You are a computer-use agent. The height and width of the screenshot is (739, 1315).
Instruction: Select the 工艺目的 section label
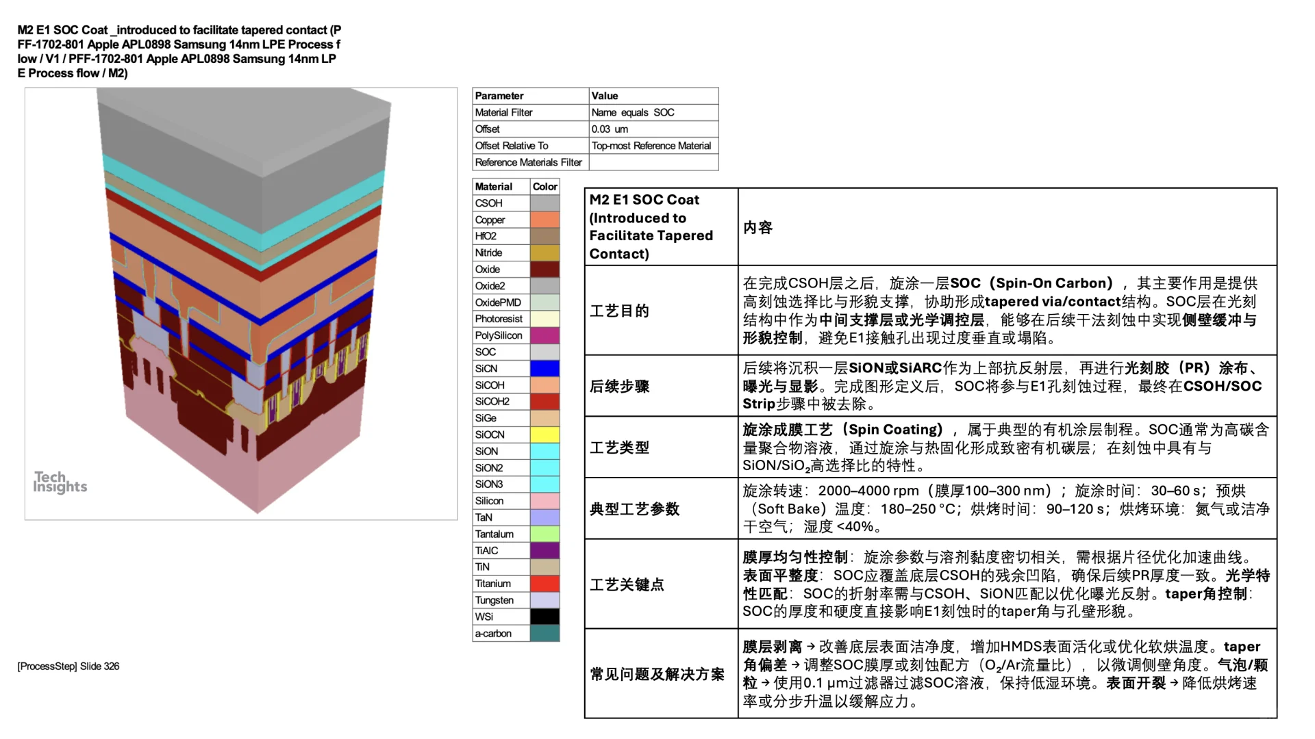coord(620,311)
